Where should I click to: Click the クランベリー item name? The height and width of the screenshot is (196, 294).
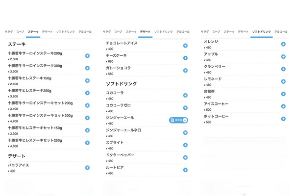click(215, 67)
